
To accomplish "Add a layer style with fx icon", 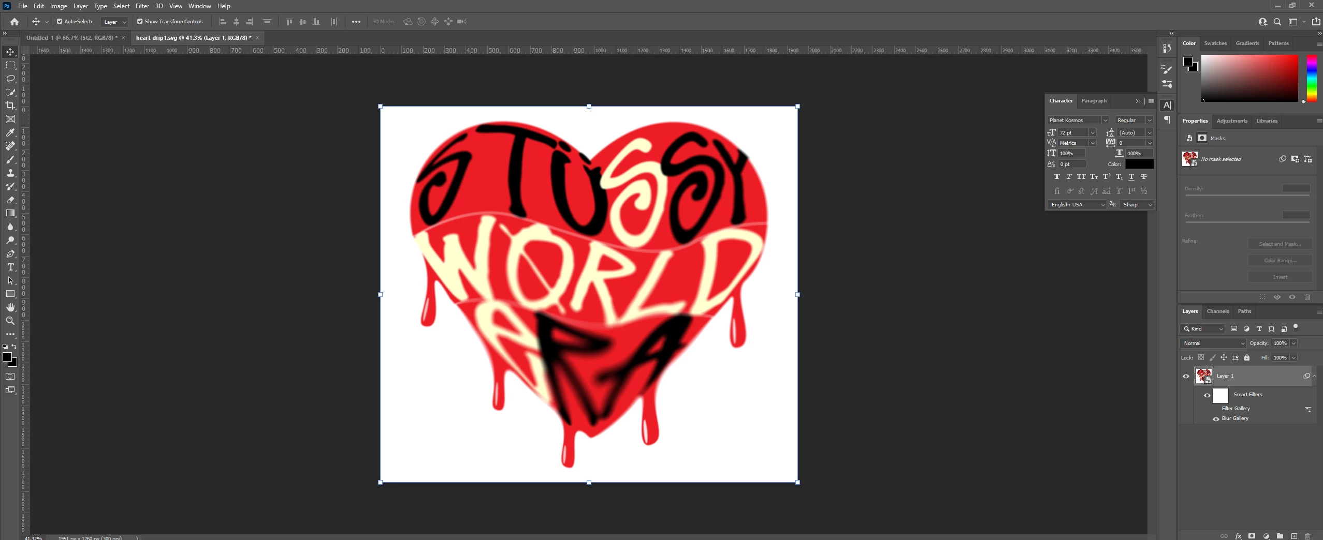I will [x=1238, y=536].
